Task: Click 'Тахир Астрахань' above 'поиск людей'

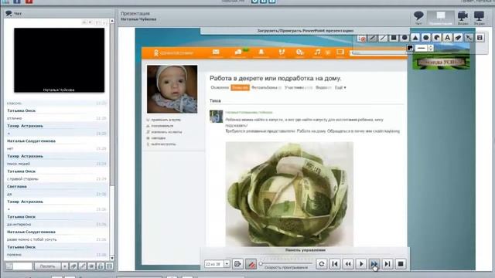Action: 25,156
